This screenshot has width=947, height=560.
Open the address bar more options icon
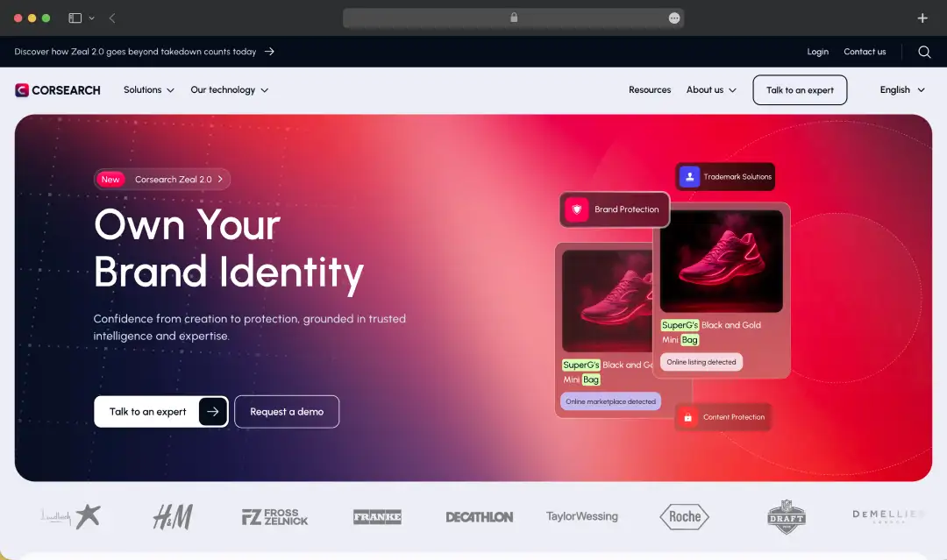tap(674, 18)
